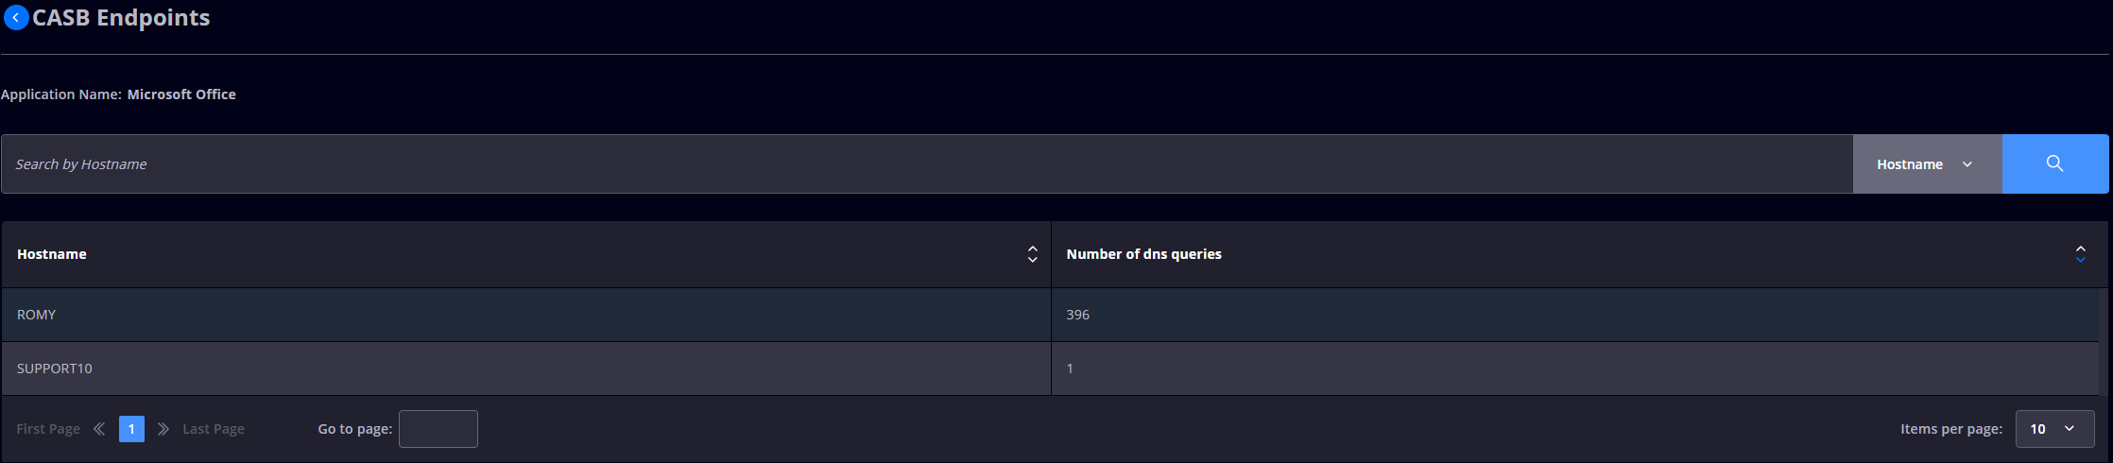
Task: Click the blue back arrow icon
Action: click(16, 18)
